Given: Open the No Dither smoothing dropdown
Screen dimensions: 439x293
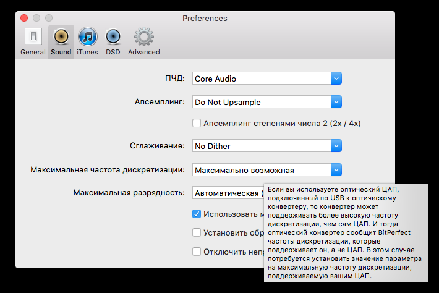Looking at the screenshot, I should click(266, 146).
